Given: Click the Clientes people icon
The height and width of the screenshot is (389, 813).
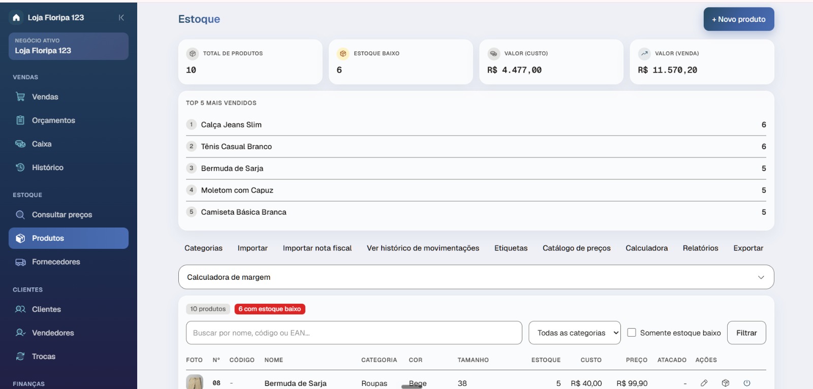Looking at the screenshot, I should 20,309.
